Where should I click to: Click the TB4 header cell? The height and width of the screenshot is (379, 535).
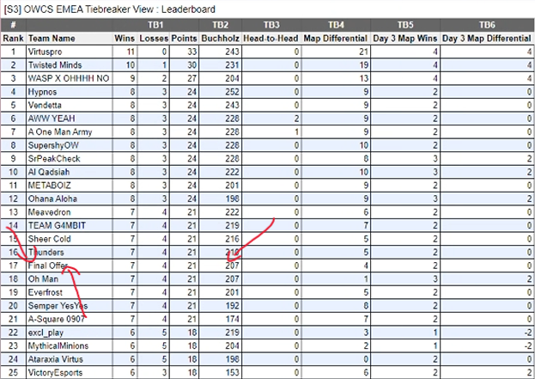tap(336, 25)
